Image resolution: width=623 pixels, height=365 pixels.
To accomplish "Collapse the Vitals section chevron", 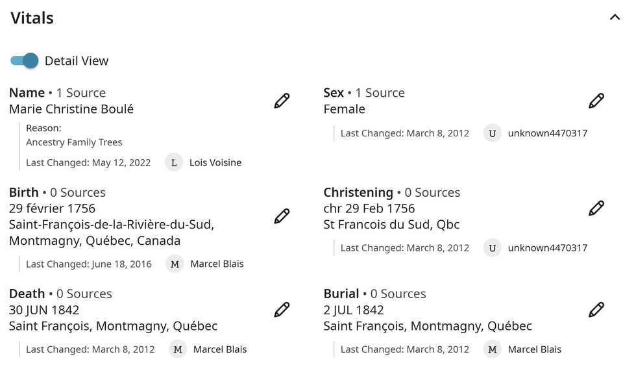I will pos(615,17).
